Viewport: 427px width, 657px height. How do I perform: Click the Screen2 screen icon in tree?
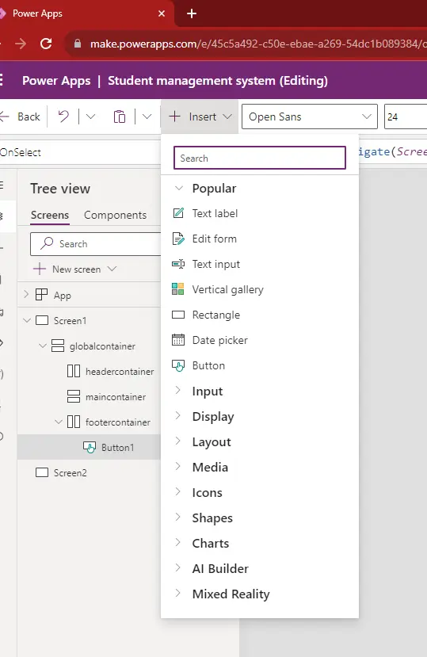coord(42,472)
